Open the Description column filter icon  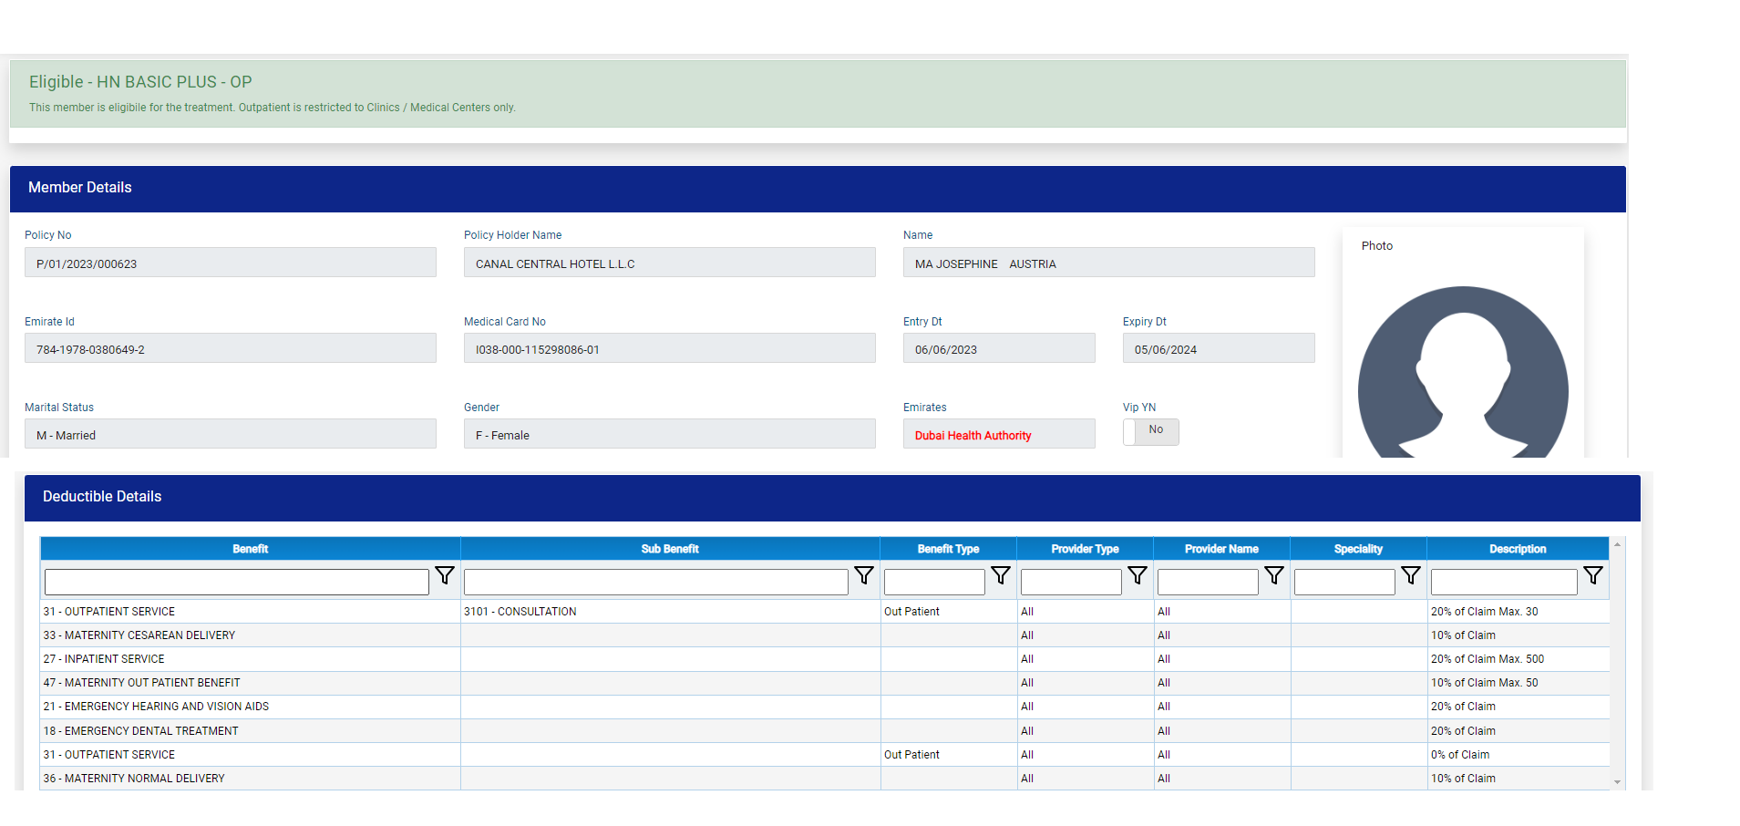click(x=1592, y=575)
